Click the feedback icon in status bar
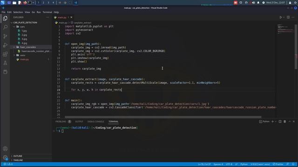 (x=288, y=164)
